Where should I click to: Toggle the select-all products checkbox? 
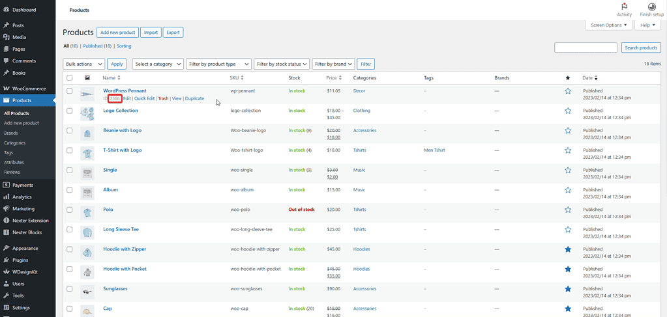(70, 78)
